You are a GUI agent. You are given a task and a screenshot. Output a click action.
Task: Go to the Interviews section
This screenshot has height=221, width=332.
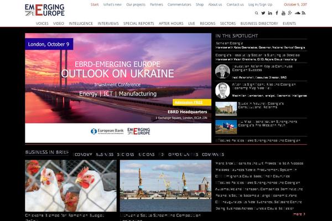point(108,23)
